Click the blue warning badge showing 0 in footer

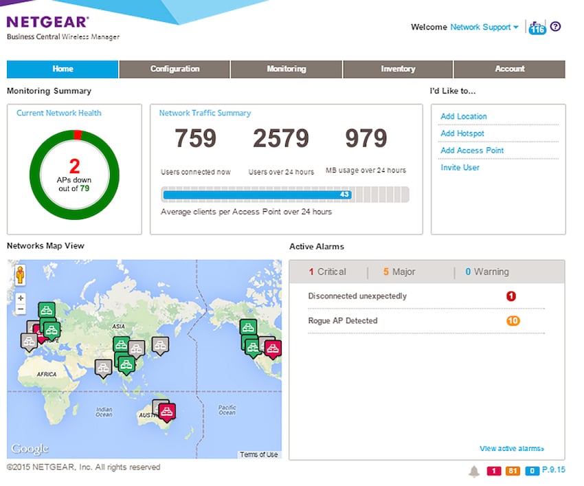pos(532,471)
